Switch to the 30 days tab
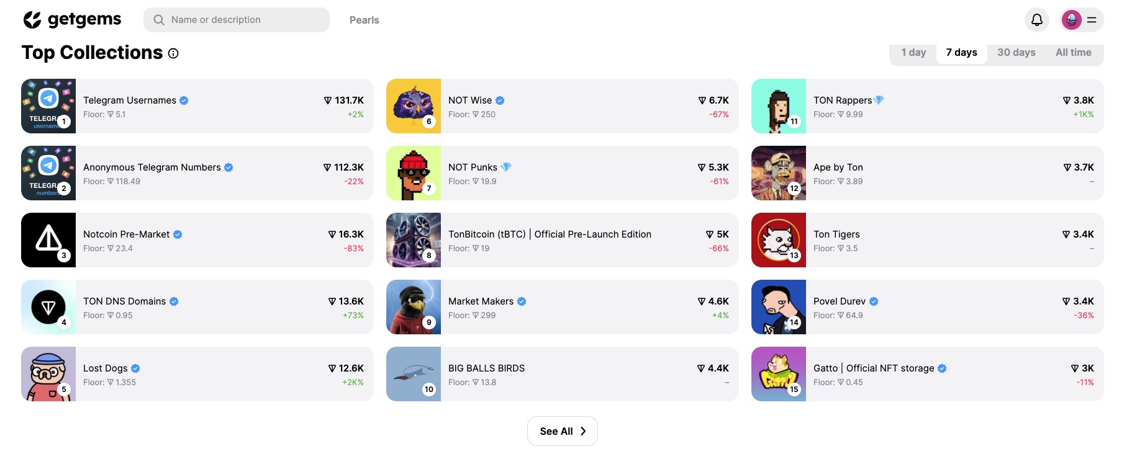 tap(1016, 53)
